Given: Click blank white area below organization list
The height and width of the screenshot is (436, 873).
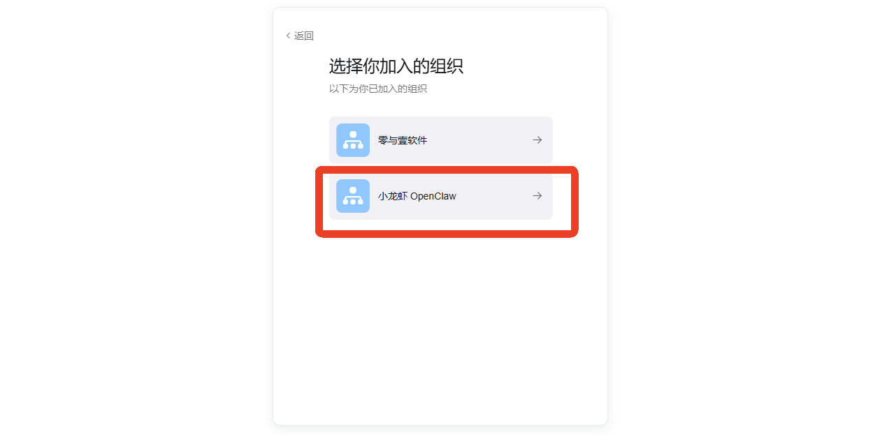Looking at the screenshot, I should 440,328.
